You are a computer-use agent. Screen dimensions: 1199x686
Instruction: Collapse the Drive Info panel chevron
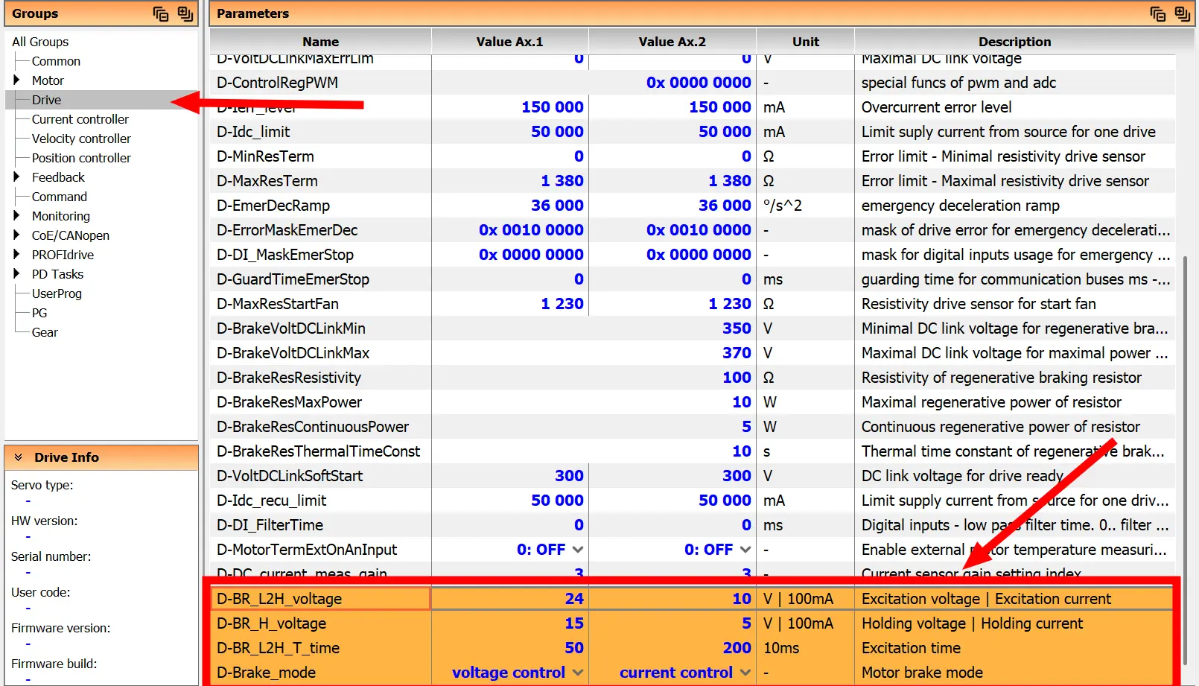click(19, 457)
